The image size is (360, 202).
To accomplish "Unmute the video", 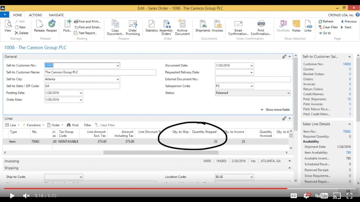I will [26, 196].
